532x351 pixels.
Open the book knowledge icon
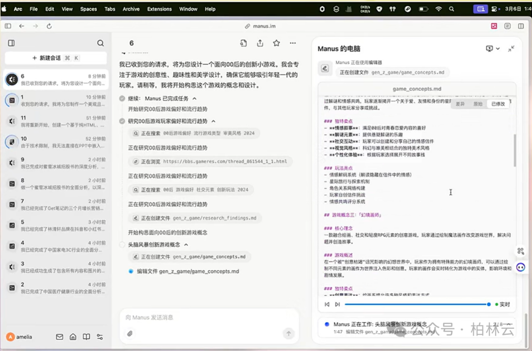point(87,337)
